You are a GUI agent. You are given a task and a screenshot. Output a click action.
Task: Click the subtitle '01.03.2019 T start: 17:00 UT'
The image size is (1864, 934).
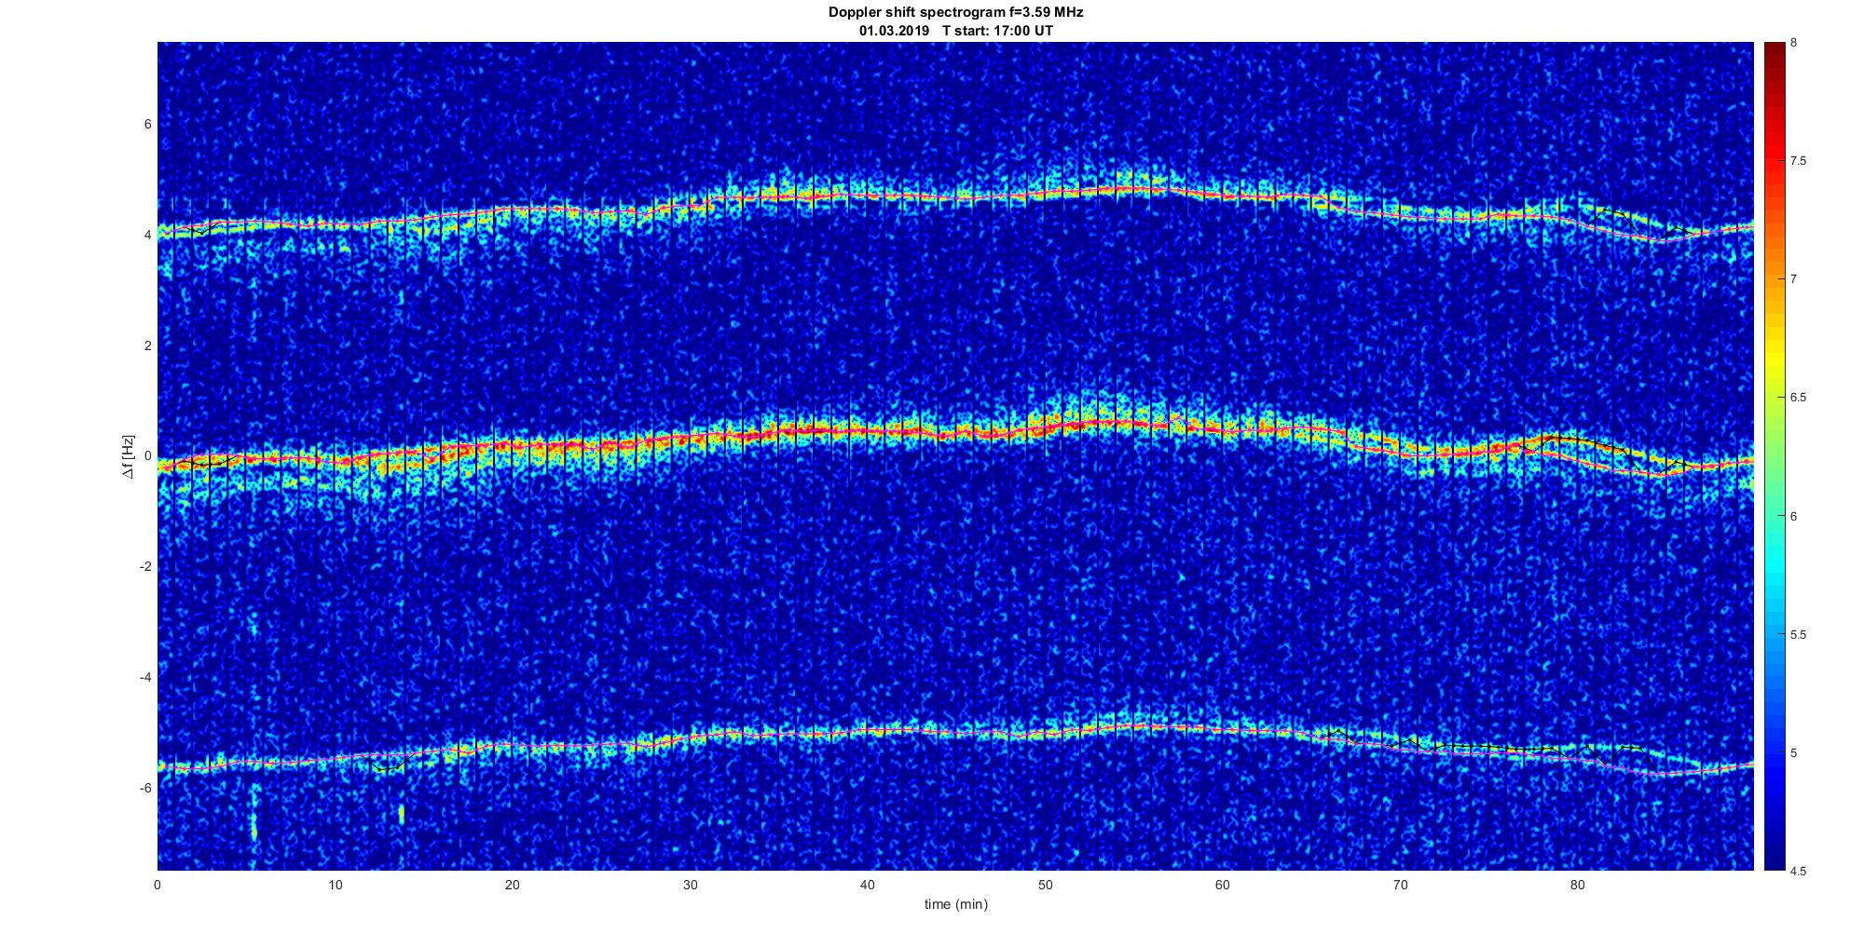point(956,31)
